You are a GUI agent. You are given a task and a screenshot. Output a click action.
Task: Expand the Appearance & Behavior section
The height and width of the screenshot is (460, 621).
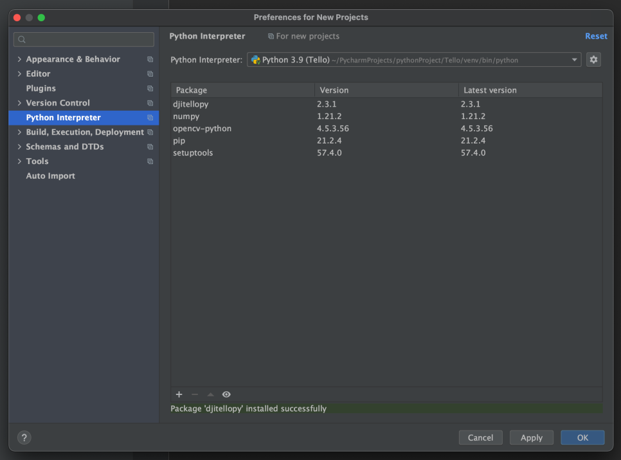tap(19, 59)
